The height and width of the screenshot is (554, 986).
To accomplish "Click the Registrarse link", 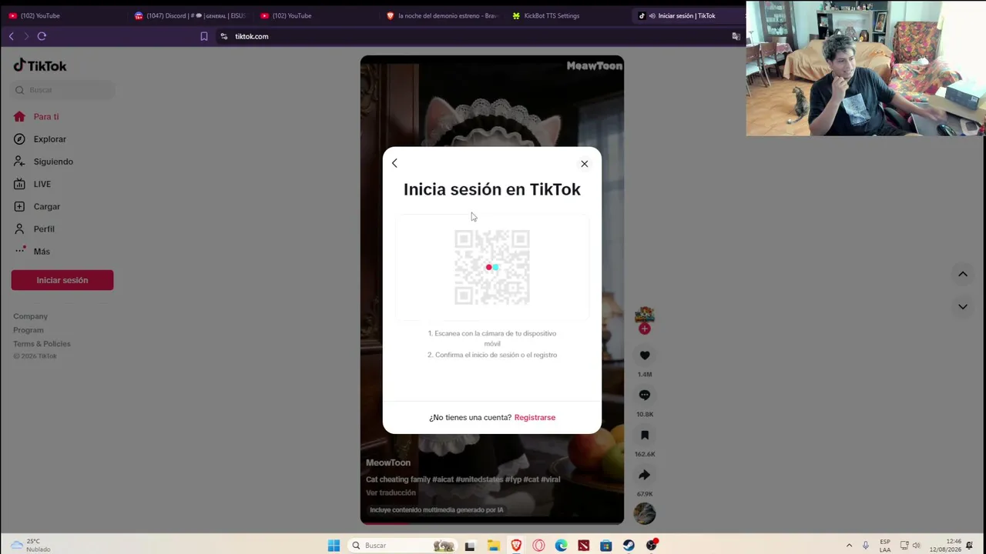I will pos(535,417).
